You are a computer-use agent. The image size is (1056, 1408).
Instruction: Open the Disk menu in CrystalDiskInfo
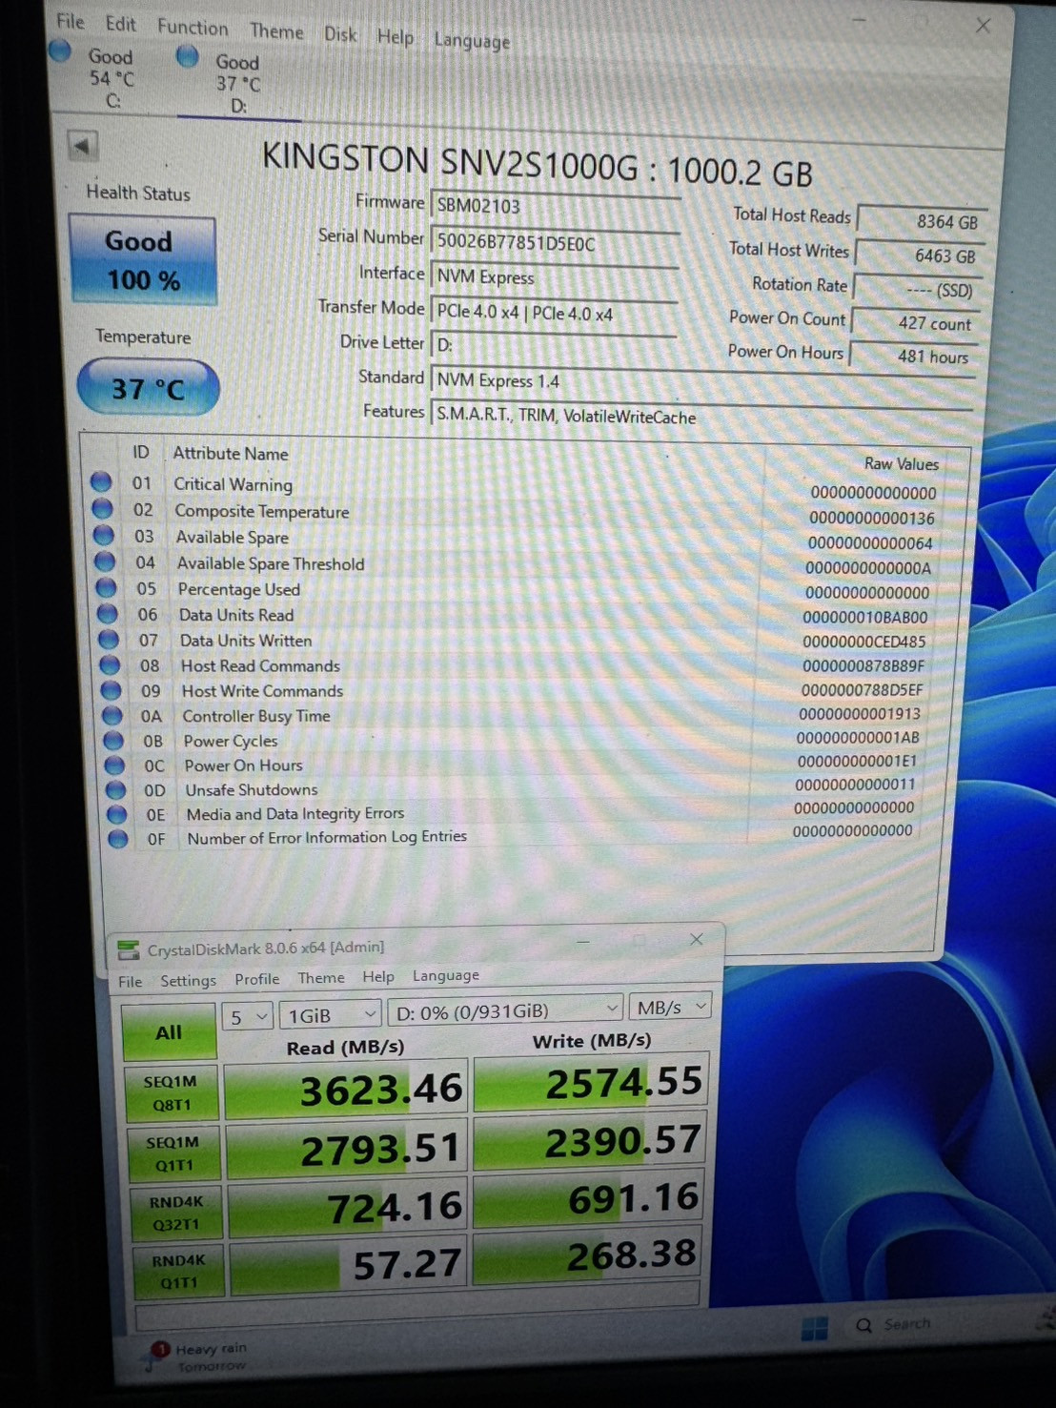tap(340, 35)
